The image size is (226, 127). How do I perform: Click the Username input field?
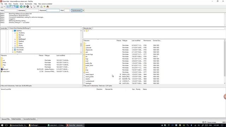click(x=32, y=10)
